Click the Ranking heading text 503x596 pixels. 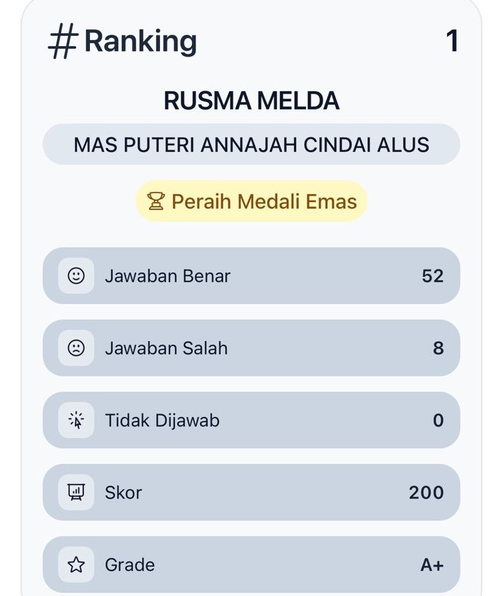(140, 42)
